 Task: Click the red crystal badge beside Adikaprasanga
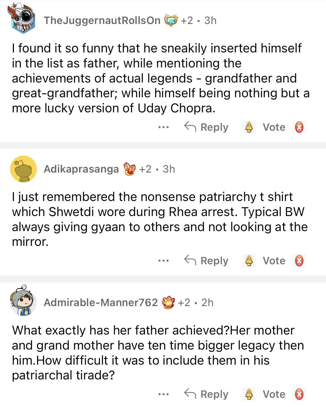(129, 169)
